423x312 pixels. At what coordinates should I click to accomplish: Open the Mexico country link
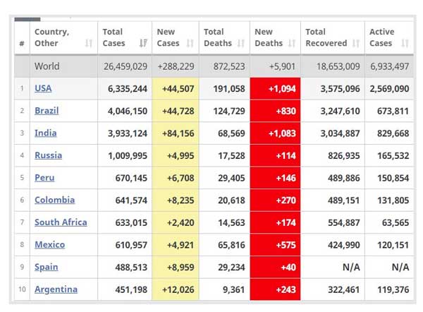49,245
